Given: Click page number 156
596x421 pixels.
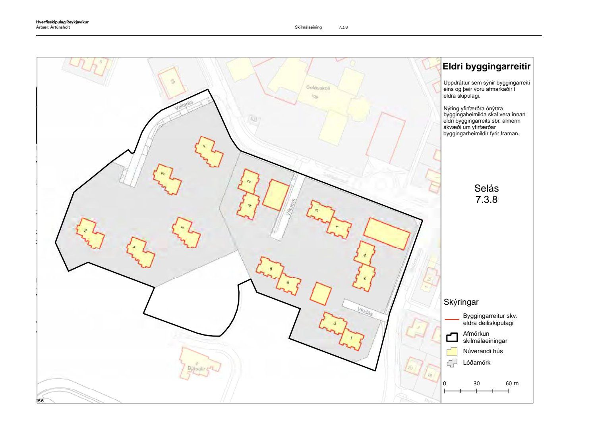Looking at the screenshot, I should pyautogui.click(x=40, y=401).
